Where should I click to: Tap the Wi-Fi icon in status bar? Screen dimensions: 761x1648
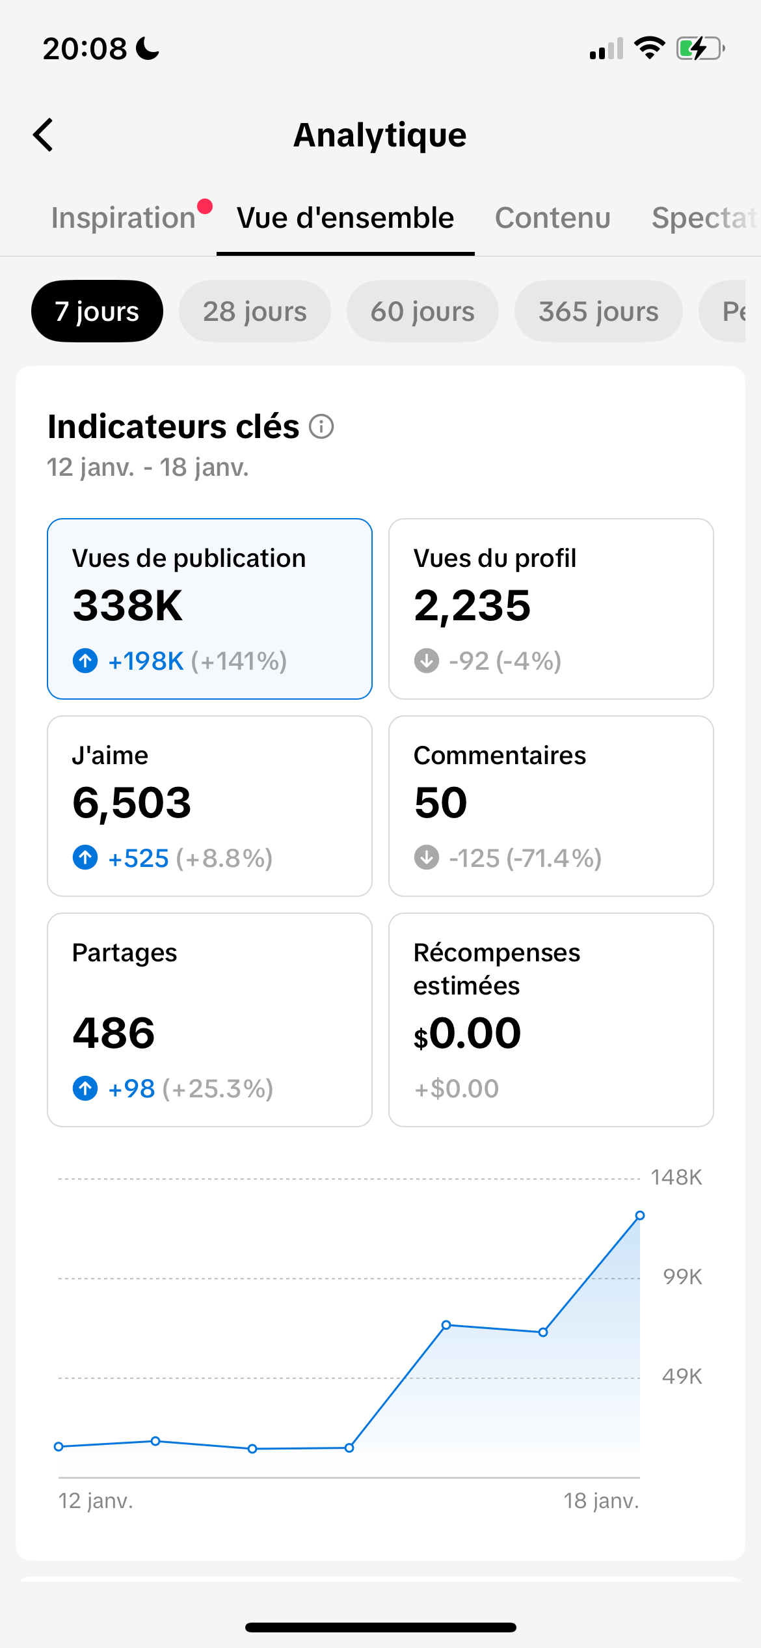pyautogui.click(x=649, y=48)
